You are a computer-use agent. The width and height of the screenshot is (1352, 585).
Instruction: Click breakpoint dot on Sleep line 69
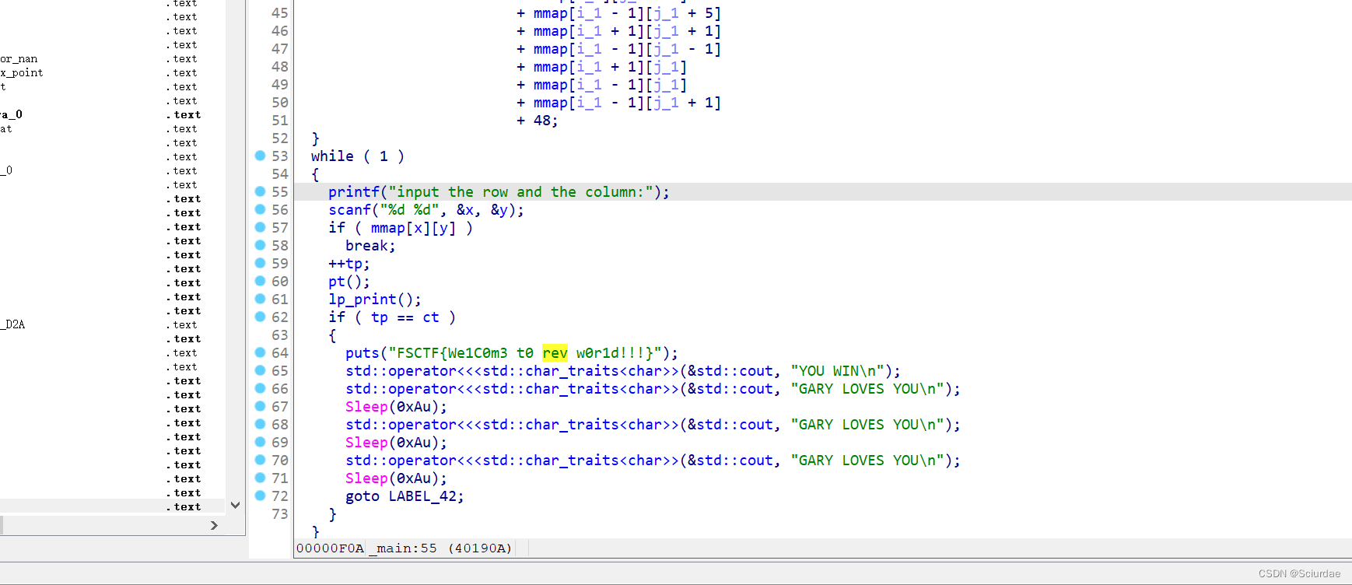(x=260, y=442)
